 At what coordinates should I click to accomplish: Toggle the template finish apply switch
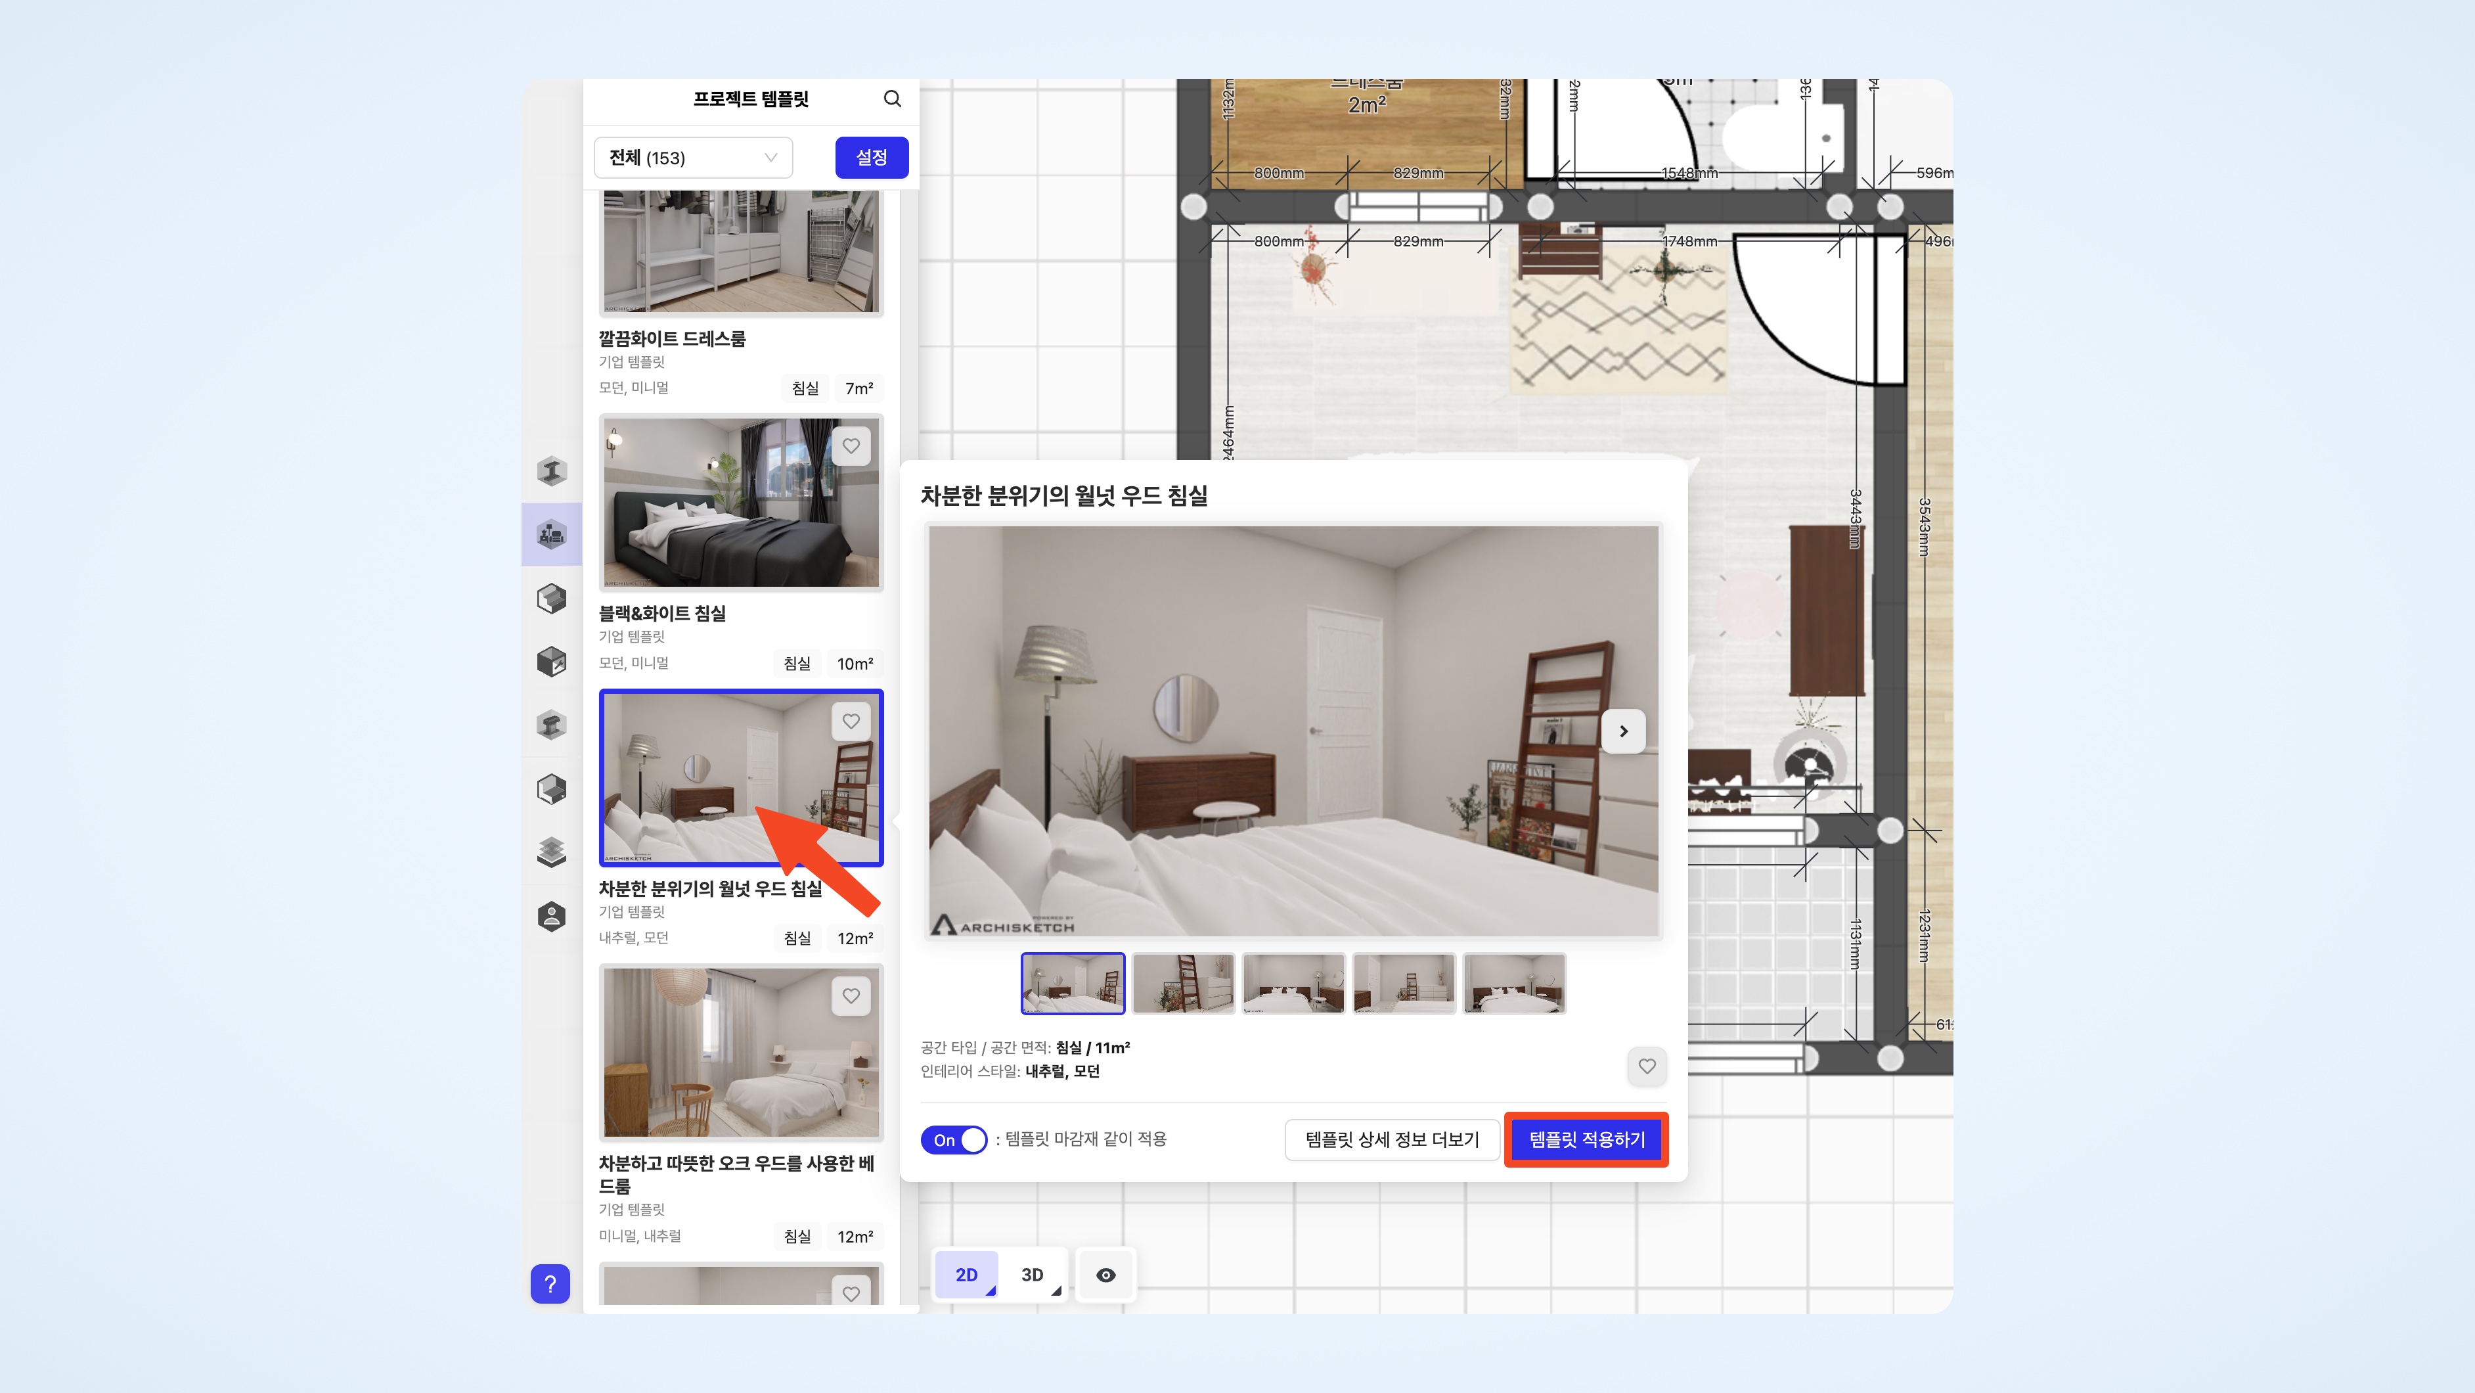click(x=953, y=1140)
